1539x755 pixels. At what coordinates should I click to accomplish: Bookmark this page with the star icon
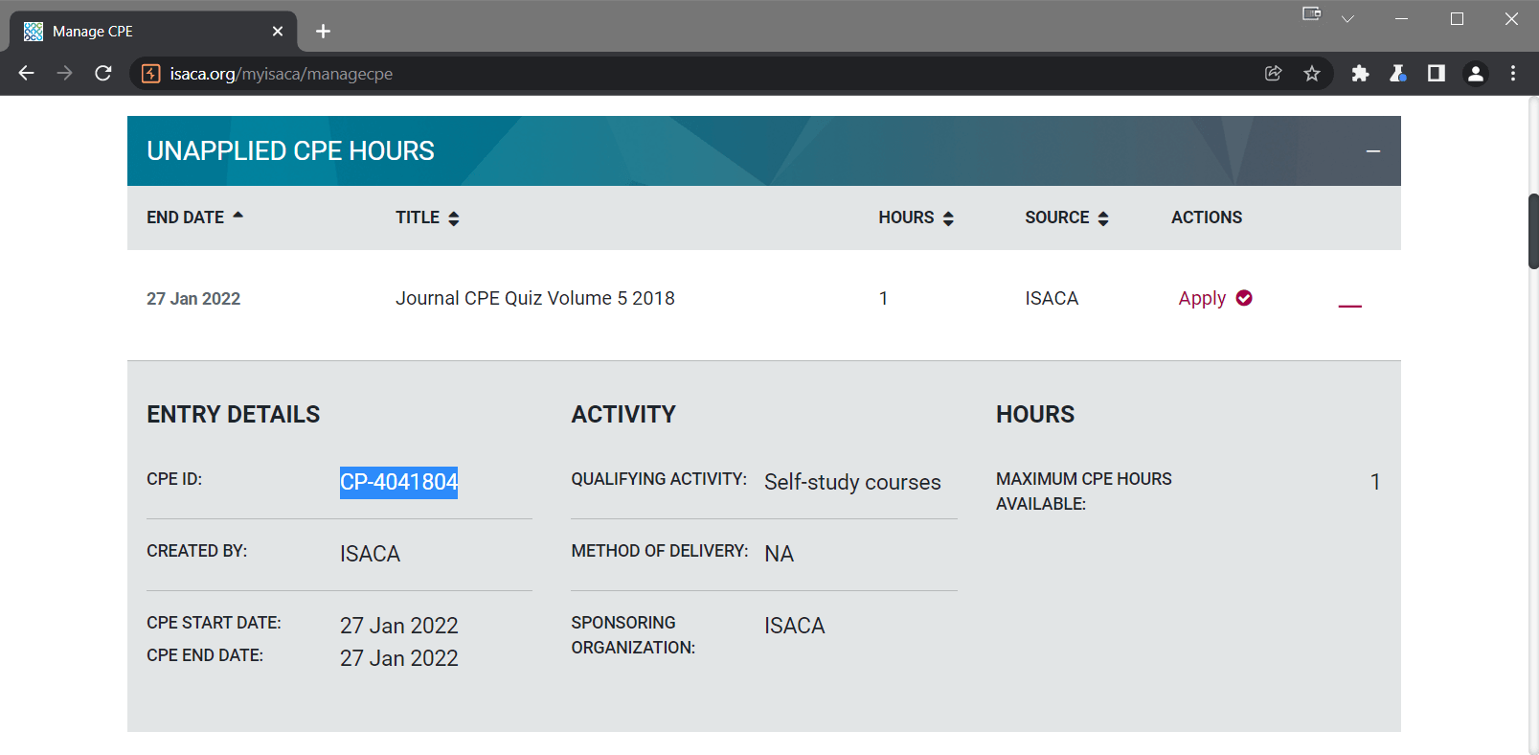(x=1312, y=74)
